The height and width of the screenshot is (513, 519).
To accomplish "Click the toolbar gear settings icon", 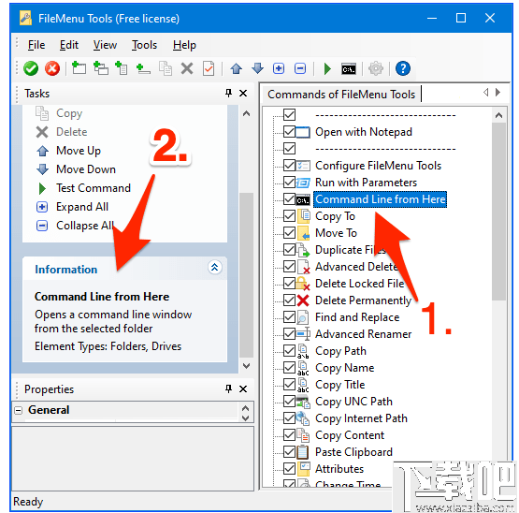I will pyautogui.click(x=376, y=68).
